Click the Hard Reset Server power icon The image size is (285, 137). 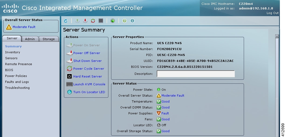point(70,76)
